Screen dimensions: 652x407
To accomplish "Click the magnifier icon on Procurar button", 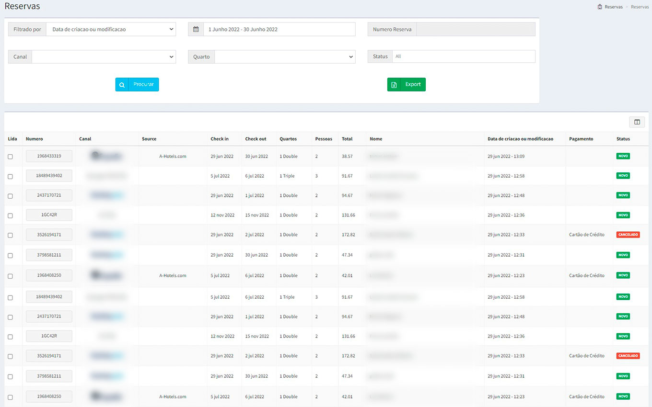I will [x=122, y=85].
